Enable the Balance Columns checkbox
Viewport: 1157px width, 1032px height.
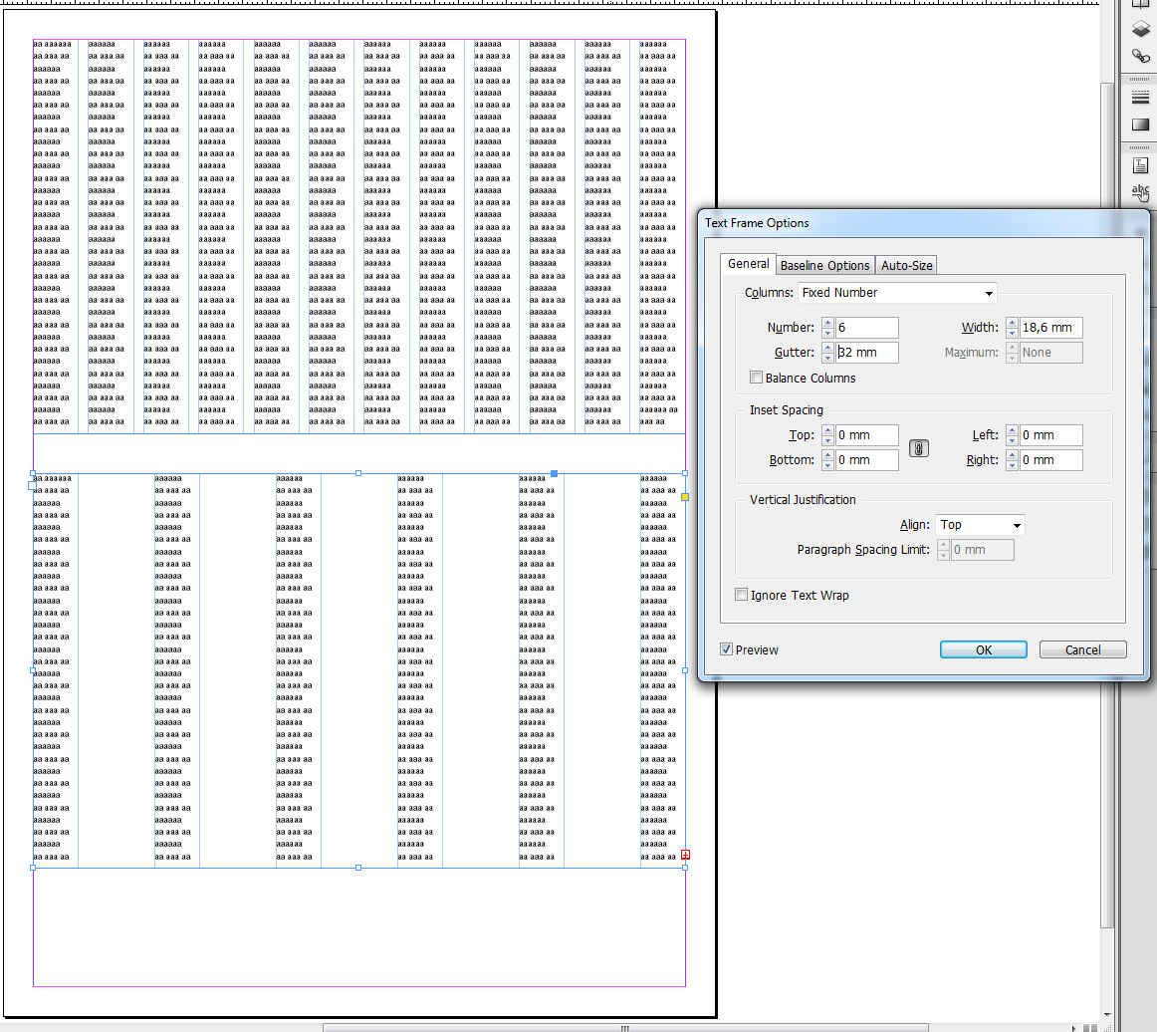pos(757,378)
